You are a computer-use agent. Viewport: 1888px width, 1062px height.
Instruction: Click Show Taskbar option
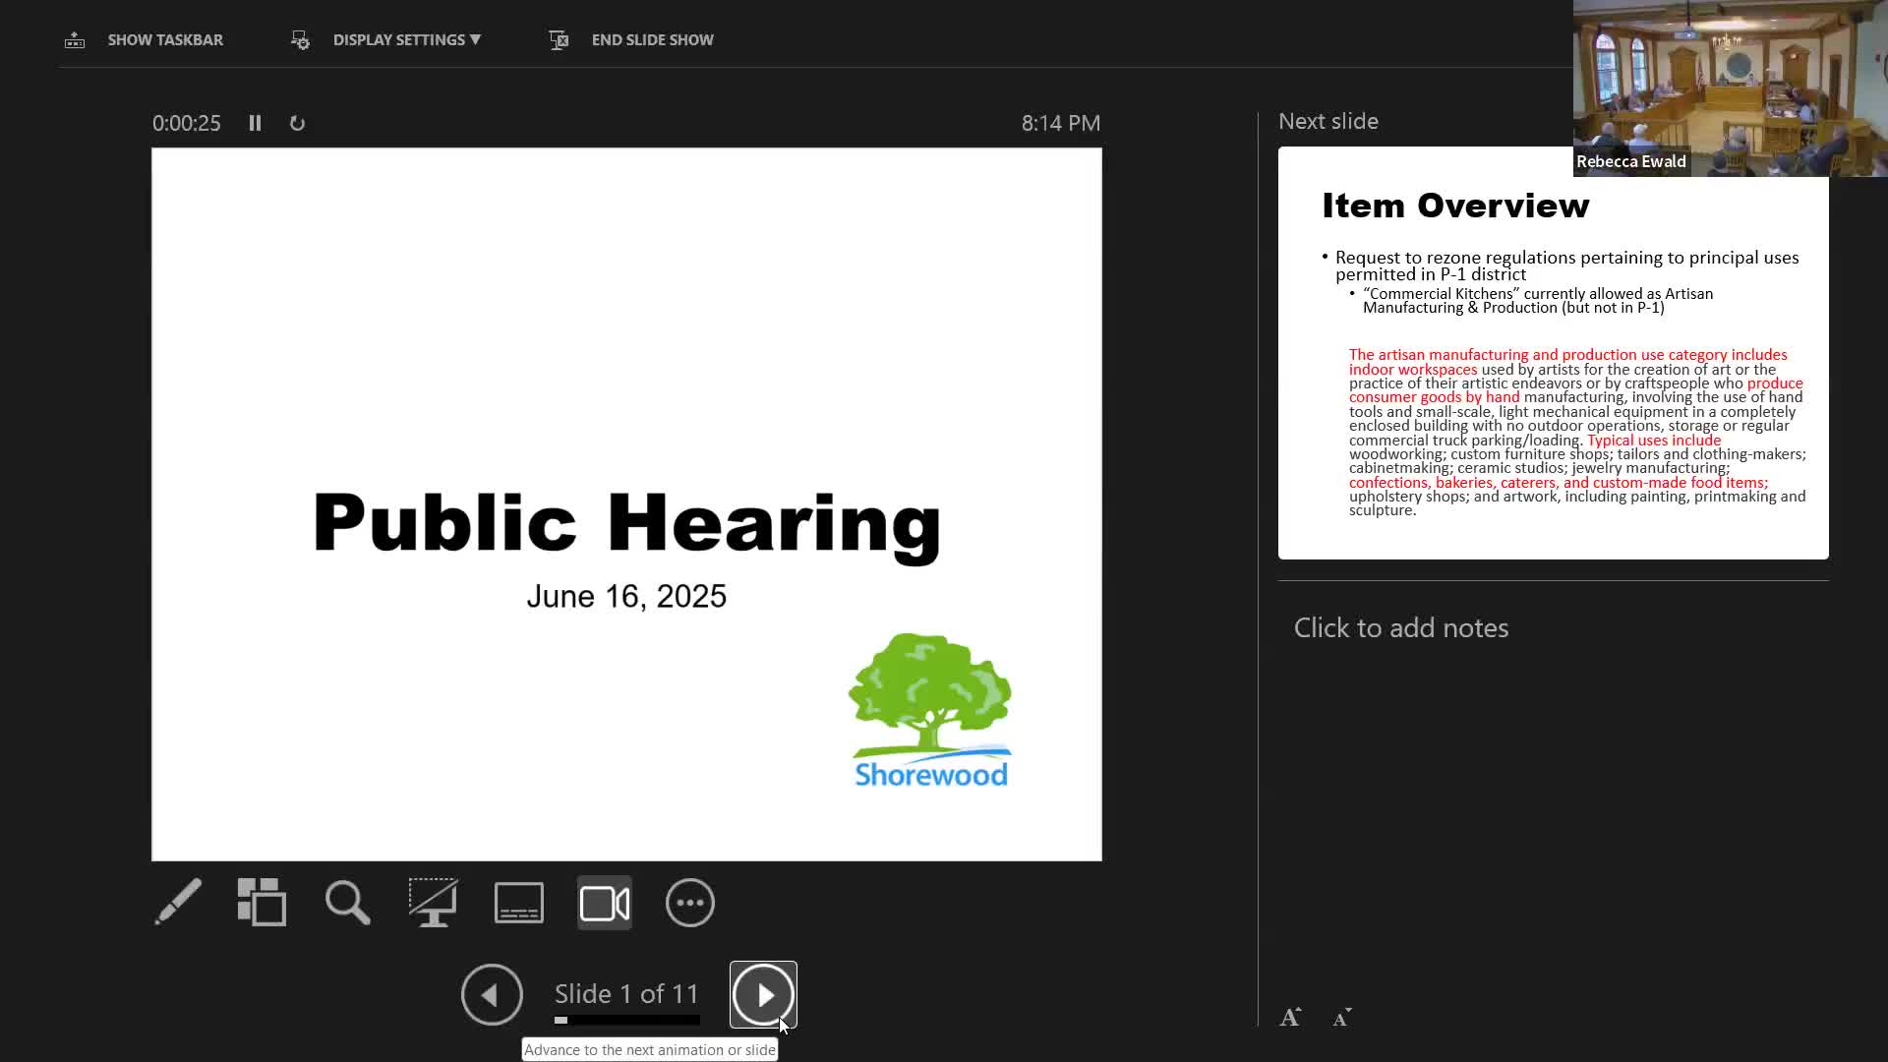pos(164,39)
